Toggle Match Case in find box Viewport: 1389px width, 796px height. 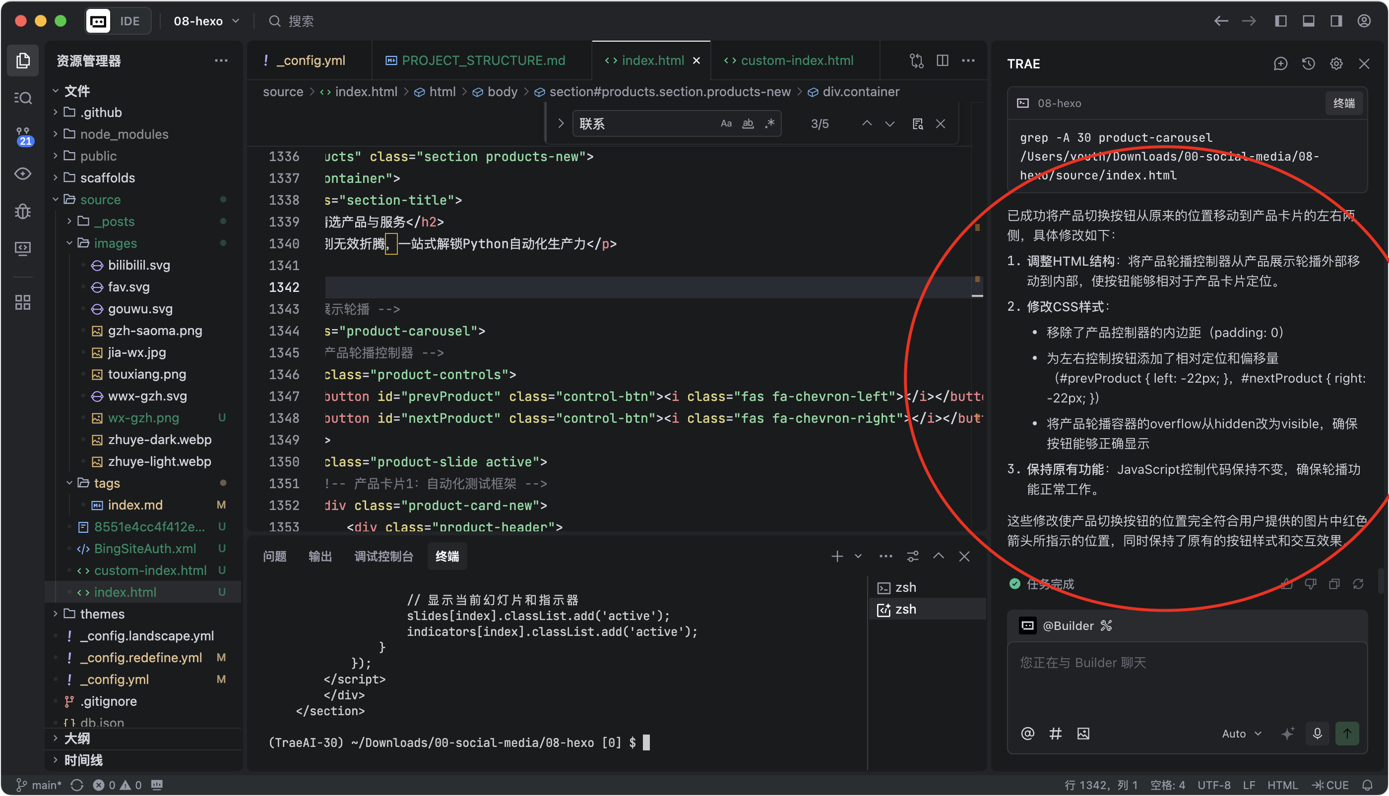[x=726, y=123]
